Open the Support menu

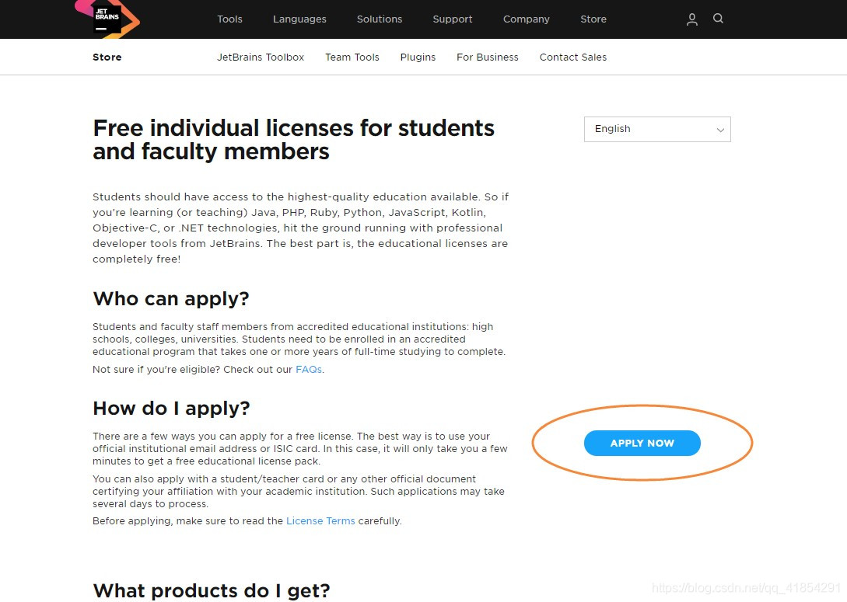click(453, 19)
